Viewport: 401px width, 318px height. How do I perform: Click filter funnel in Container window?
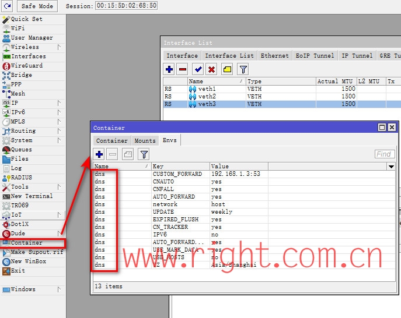pyautogui.click(x=144, y=154)
